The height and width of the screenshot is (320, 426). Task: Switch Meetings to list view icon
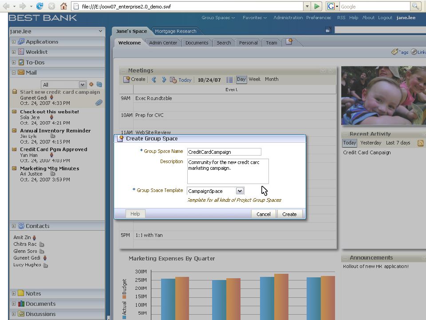click(229, 80)
